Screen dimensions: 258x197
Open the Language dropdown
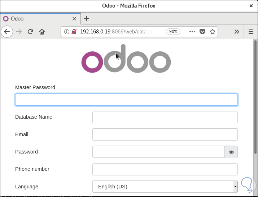[x=165, y=187]
